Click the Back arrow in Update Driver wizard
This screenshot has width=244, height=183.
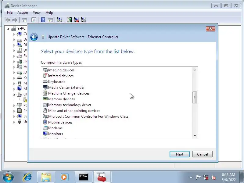point(34,37)
